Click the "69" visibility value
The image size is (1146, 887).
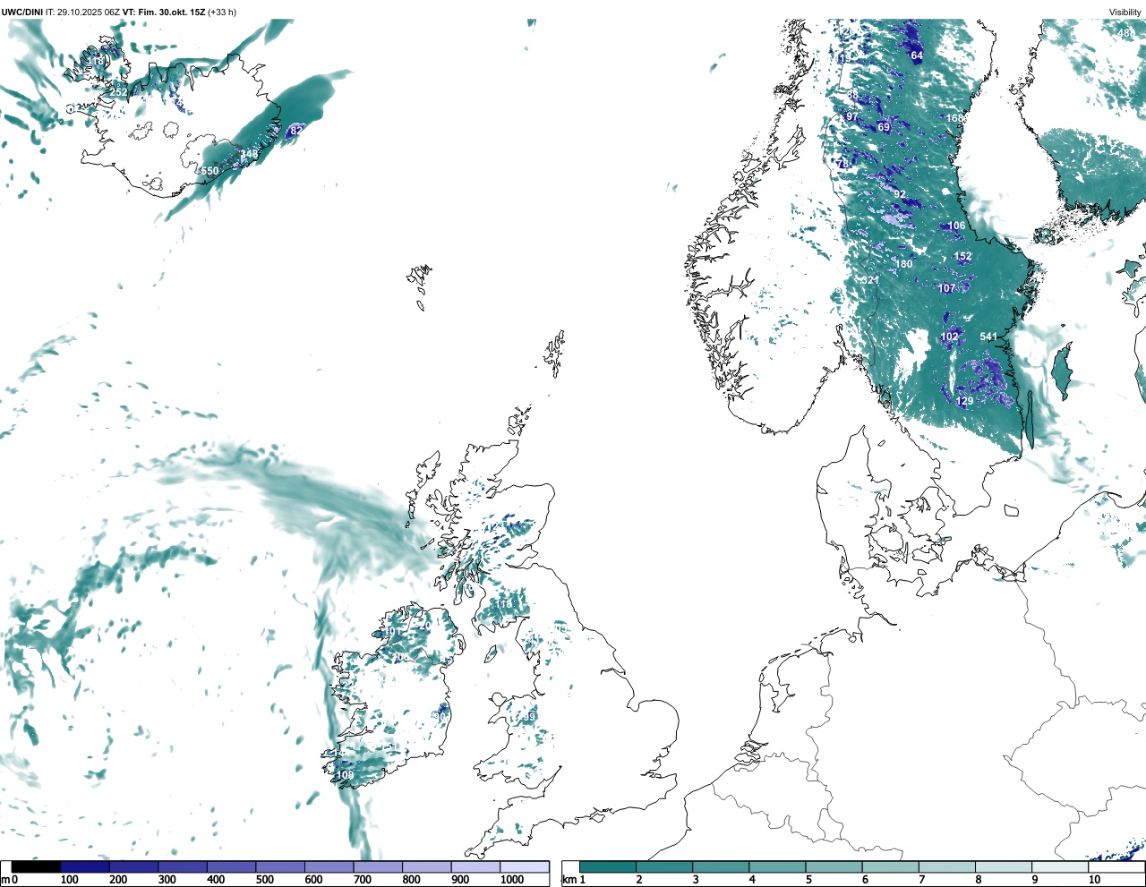884,127
